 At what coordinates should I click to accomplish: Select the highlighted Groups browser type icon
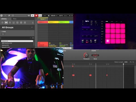point(6,23)
